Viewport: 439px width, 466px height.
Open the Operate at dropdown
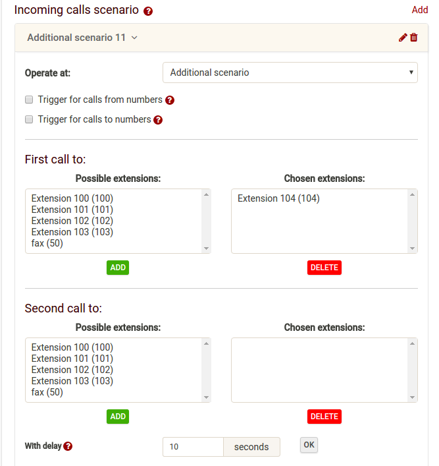click(x=290, y=73)
